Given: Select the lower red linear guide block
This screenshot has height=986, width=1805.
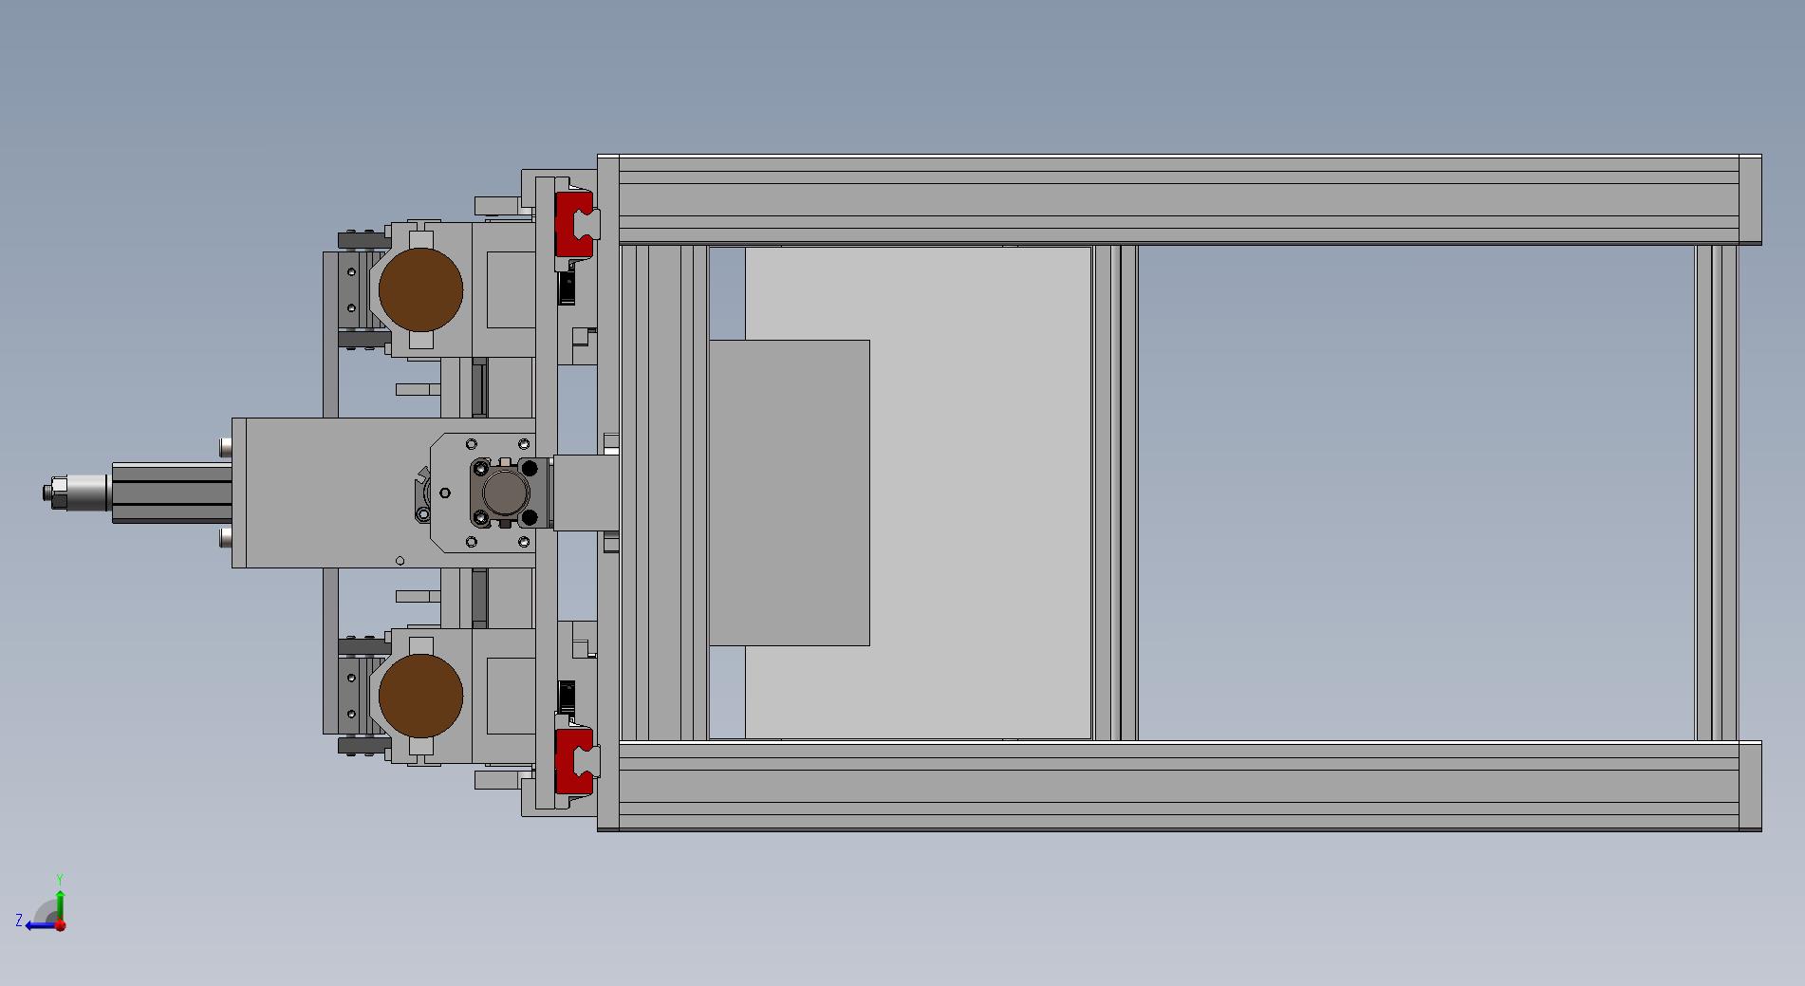Looking at the screenshot, I should click(574, 762).
